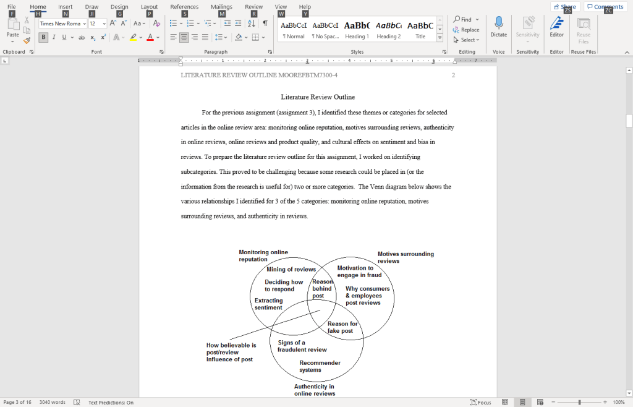The height and width of the screenshot is (407, 633).
Task: Expand the Styles gallery more arrow
Action: [440, 40]
